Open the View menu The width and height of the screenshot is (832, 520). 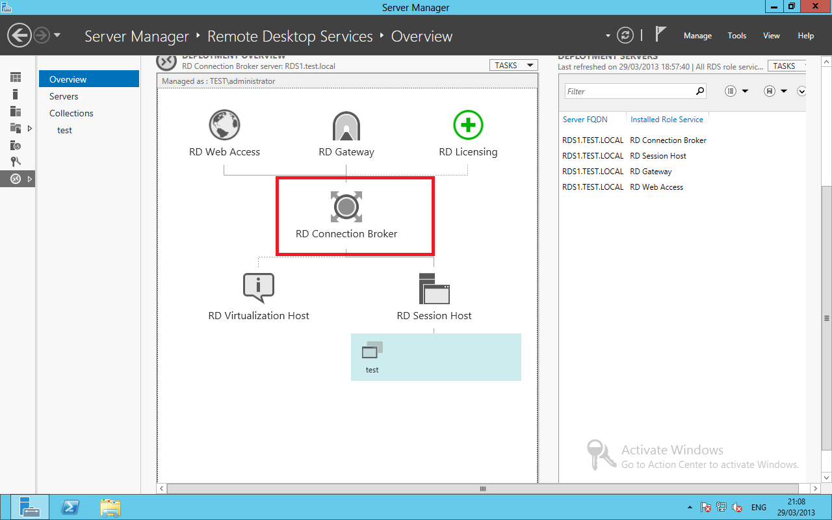[x=772, y=36]
